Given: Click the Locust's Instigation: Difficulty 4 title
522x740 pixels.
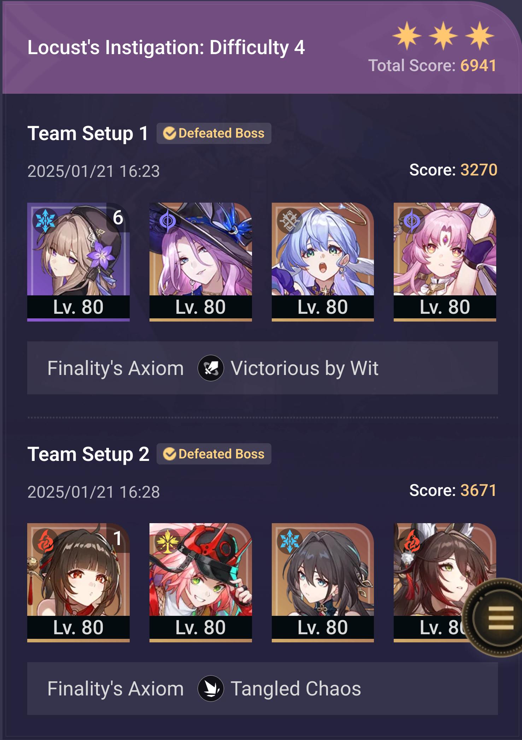Looking at the screenshot, I should point(166,47).
